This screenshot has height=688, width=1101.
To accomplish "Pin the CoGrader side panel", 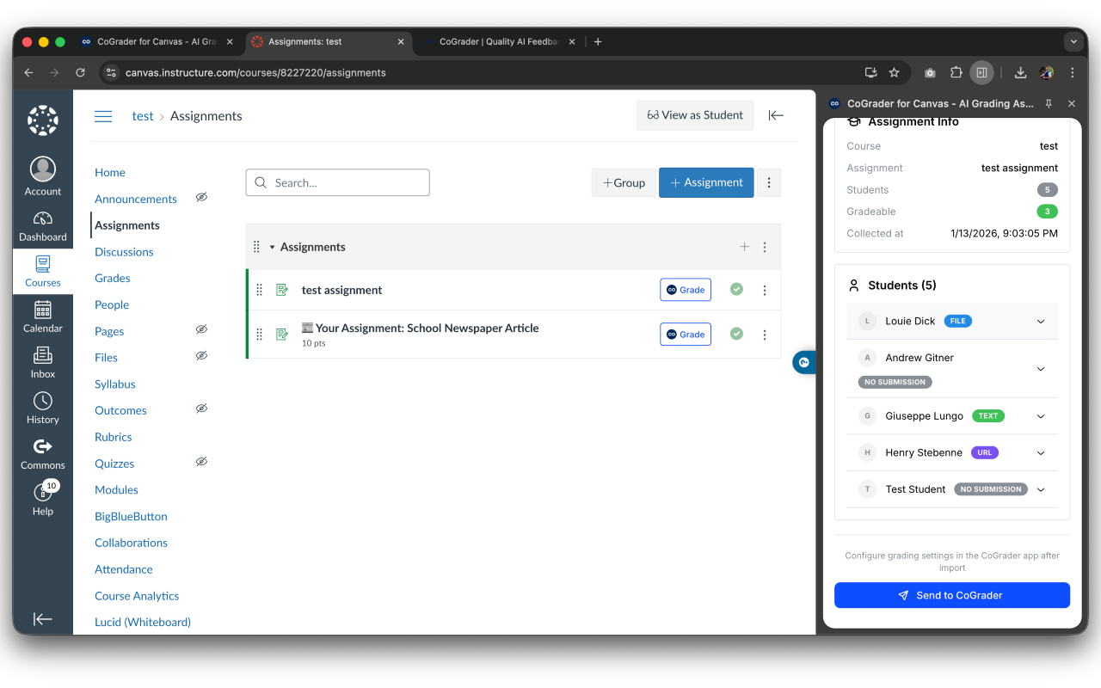I will point(1049,103).
